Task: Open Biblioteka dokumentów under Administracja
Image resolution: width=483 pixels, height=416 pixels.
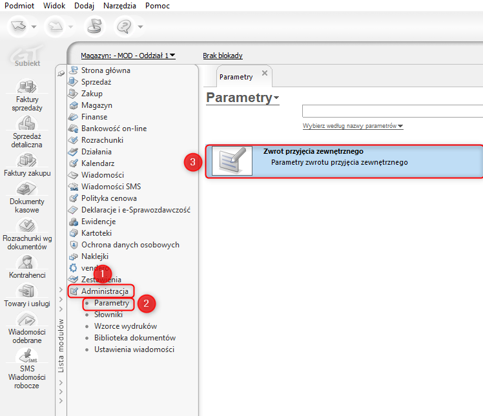Action: tap(135, 338)
